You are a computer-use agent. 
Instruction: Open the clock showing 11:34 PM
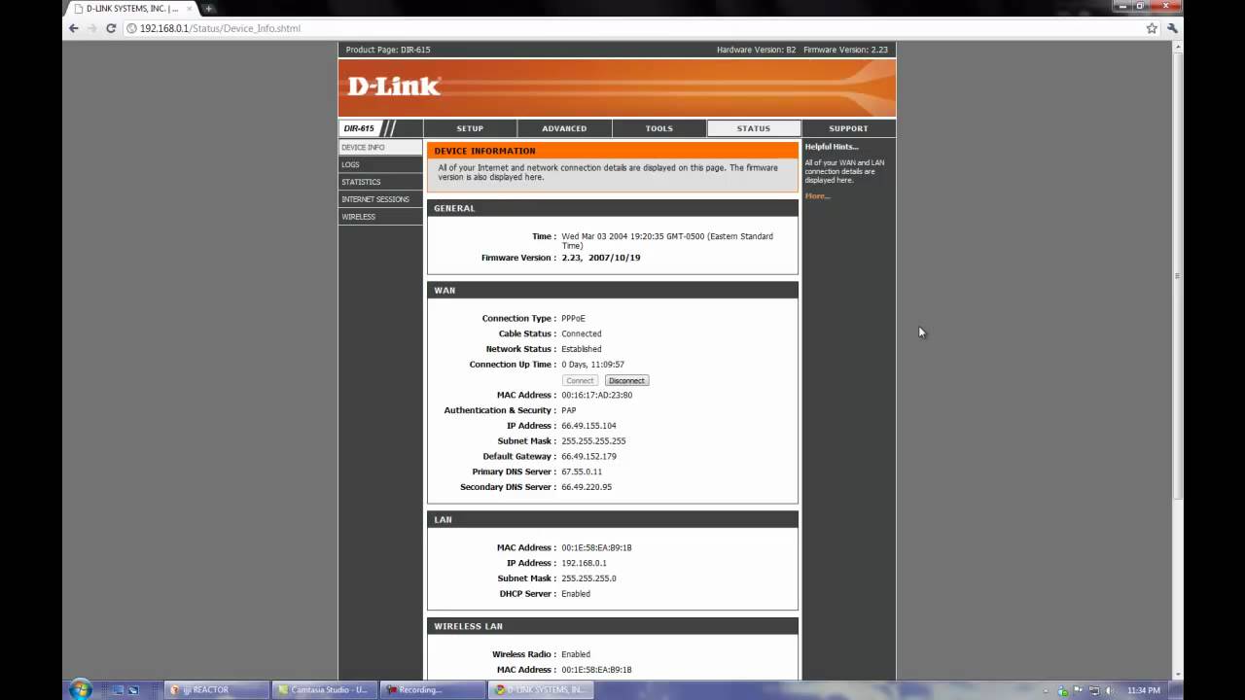coord(1143,690)
